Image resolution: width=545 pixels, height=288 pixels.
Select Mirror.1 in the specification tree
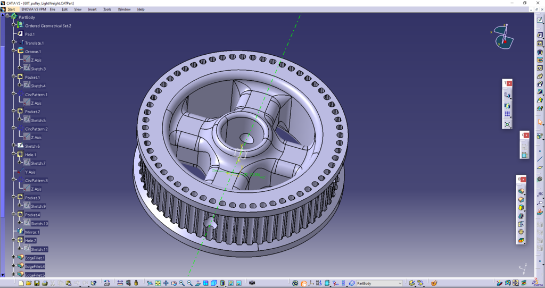32,232
